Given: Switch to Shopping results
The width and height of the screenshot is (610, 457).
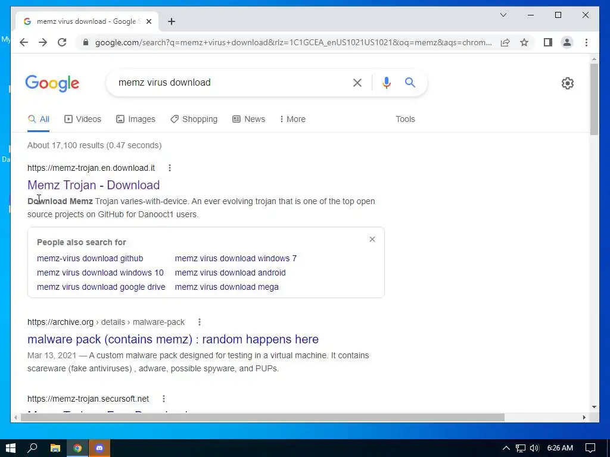Looking at the screenshot, I should [194, 119].
